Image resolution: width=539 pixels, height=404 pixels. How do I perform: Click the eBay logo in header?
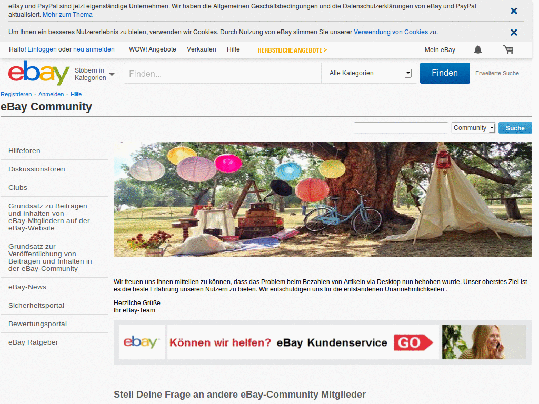39,73
